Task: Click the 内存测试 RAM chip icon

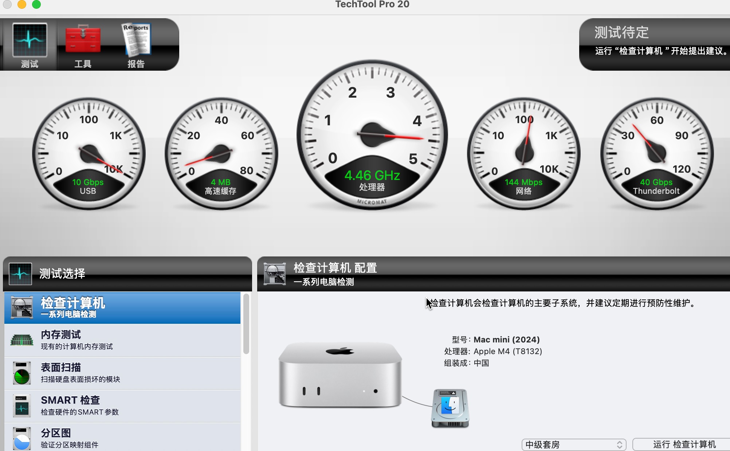Action: click(x=22, y=340)
